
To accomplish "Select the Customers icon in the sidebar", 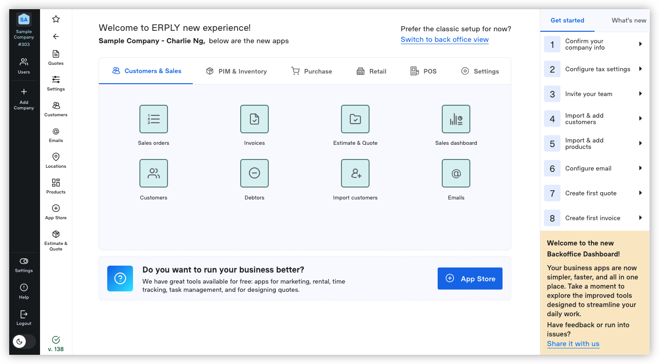I will coord(56,109).
